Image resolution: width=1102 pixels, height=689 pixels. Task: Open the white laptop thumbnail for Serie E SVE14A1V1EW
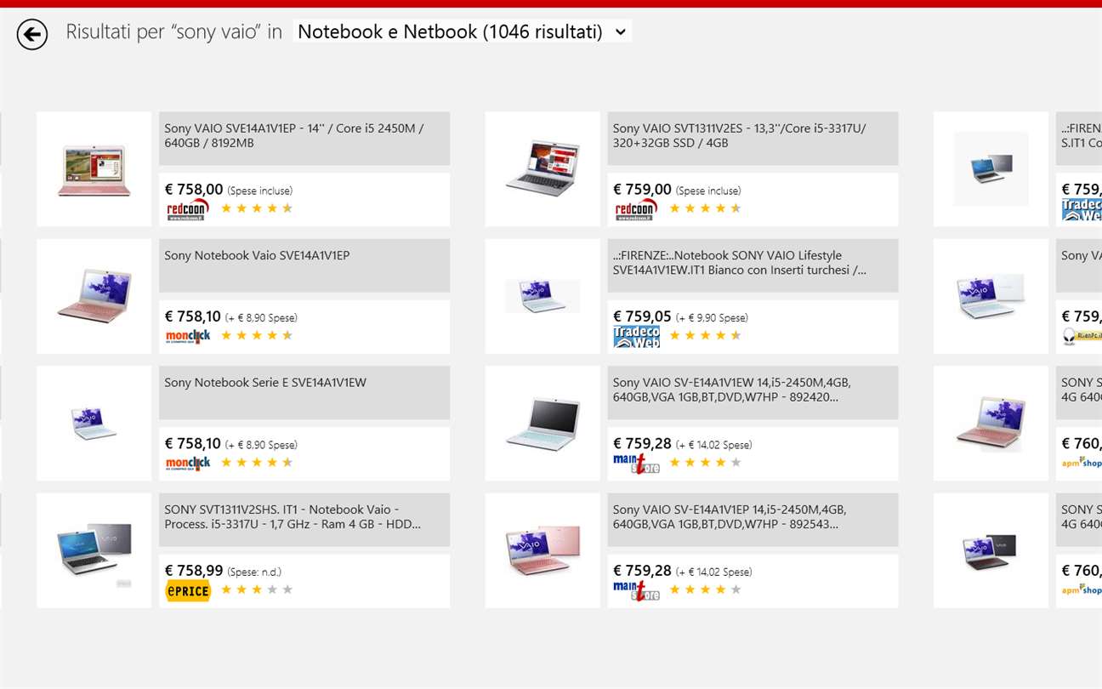click(x=94, y=423)
